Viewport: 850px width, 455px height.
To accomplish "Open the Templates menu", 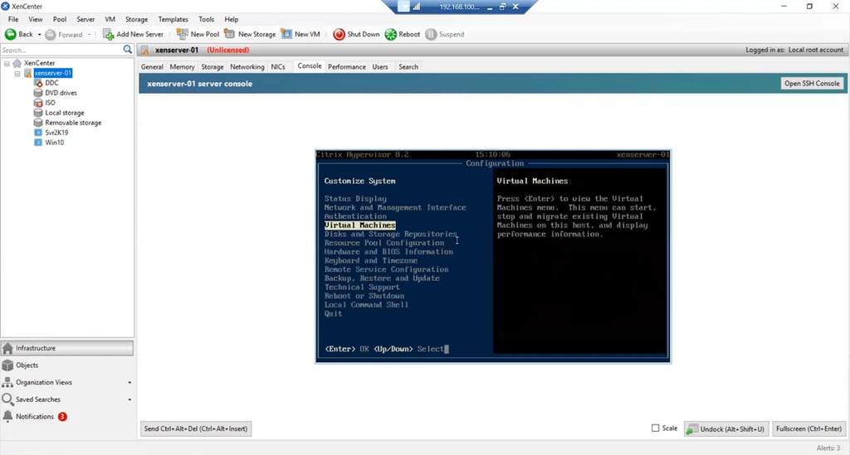I will coord(173,19).
